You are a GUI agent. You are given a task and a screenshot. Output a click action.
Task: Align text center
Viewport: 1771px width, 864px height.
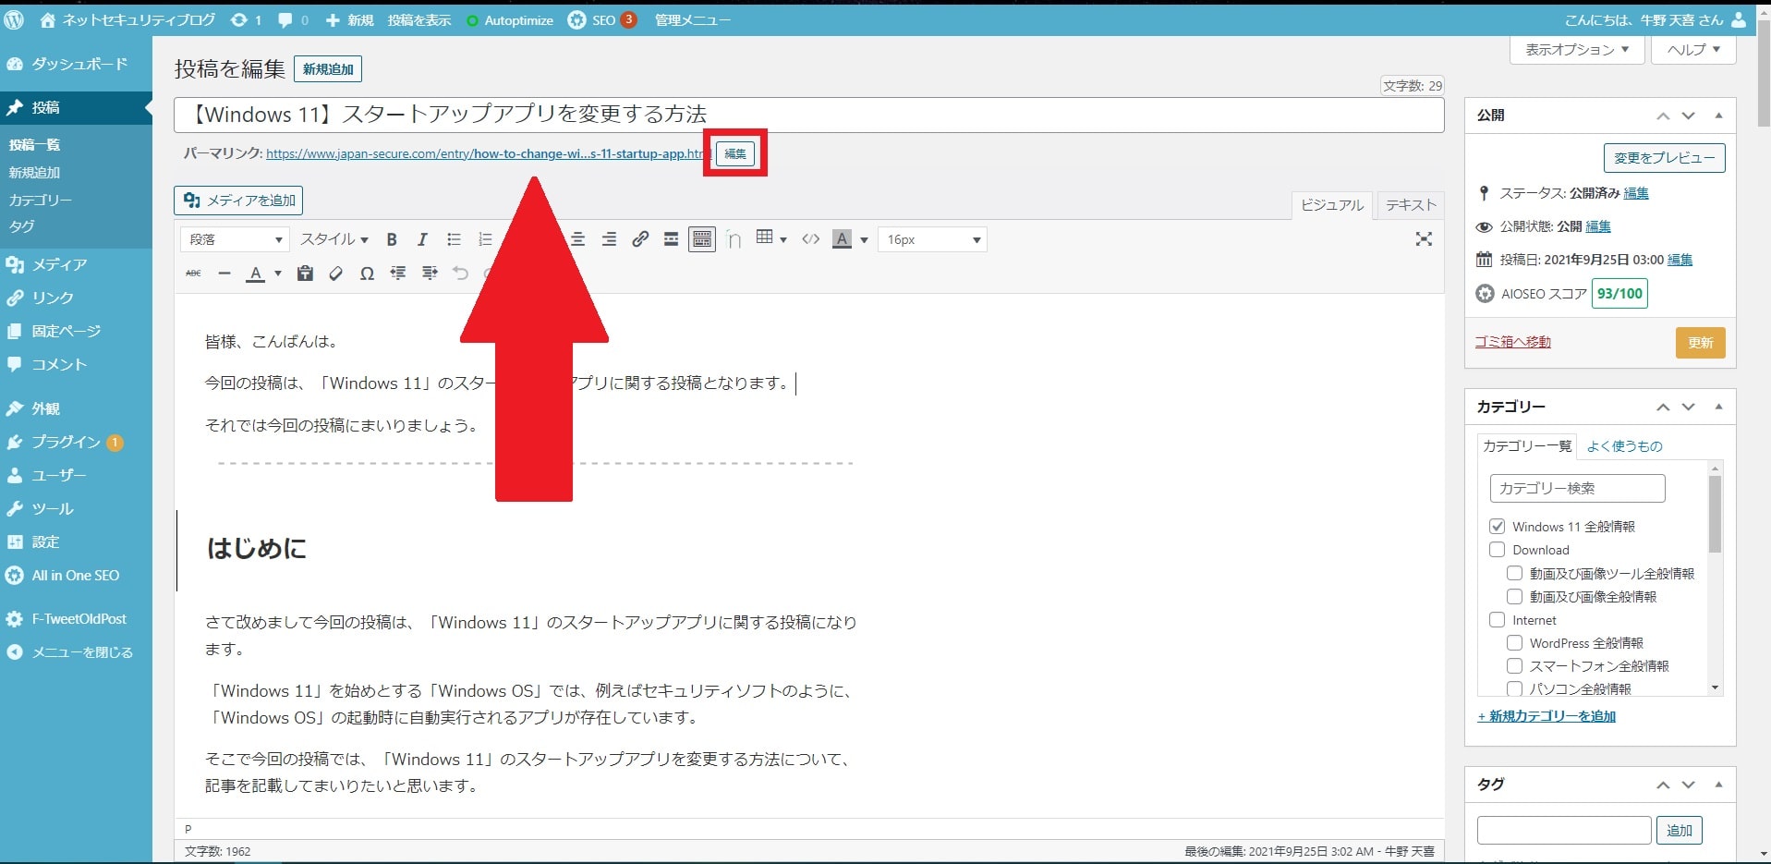(578, 239)
